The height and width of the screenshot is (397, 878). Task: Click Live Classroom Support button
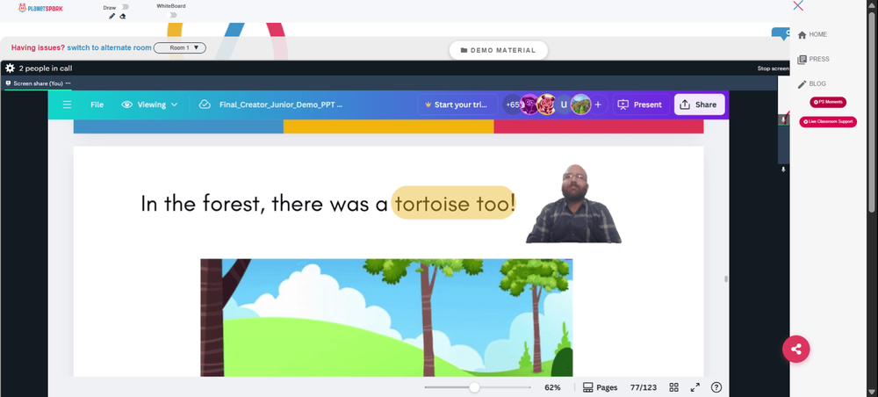(x=828, y=121)
